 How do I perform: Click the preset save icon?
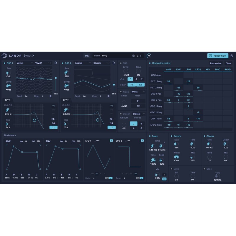click(x=133, y=55)
